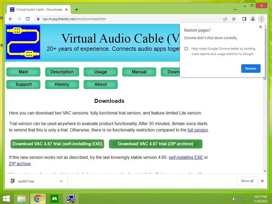This screenshot has width=272, height=204.
Task: View site info via the lock icon
Action: 38,19
